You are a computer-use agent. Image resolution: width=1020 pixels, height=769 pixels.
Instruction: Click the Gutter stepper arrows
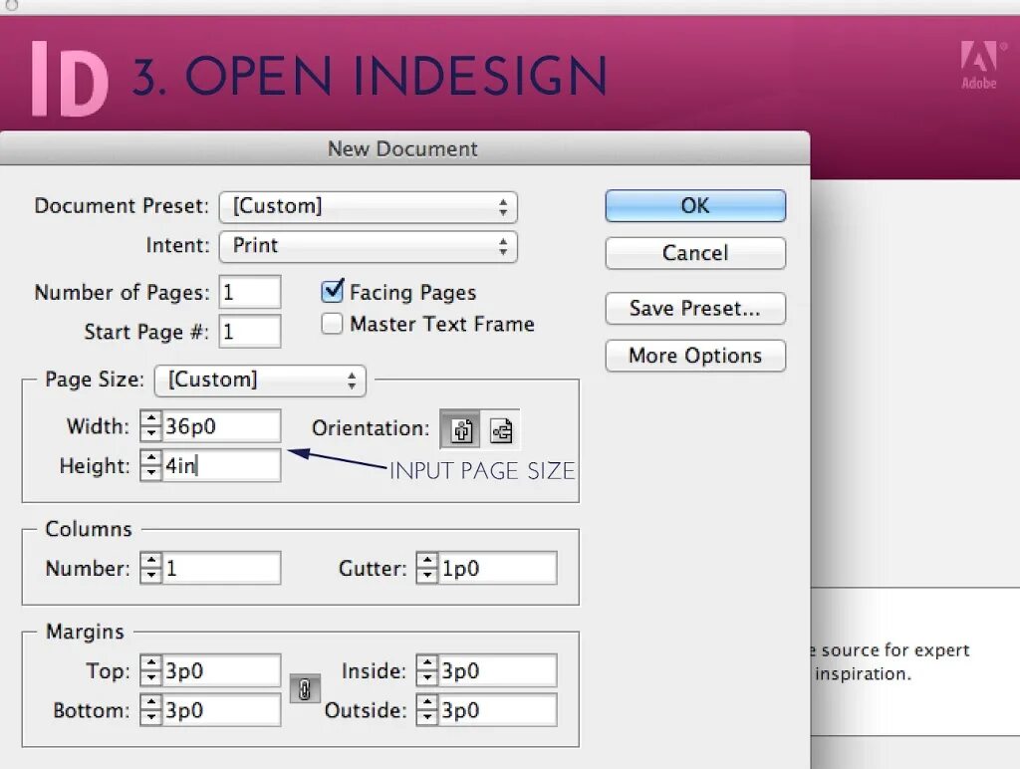pyautogui.click(x=427, y=568)
